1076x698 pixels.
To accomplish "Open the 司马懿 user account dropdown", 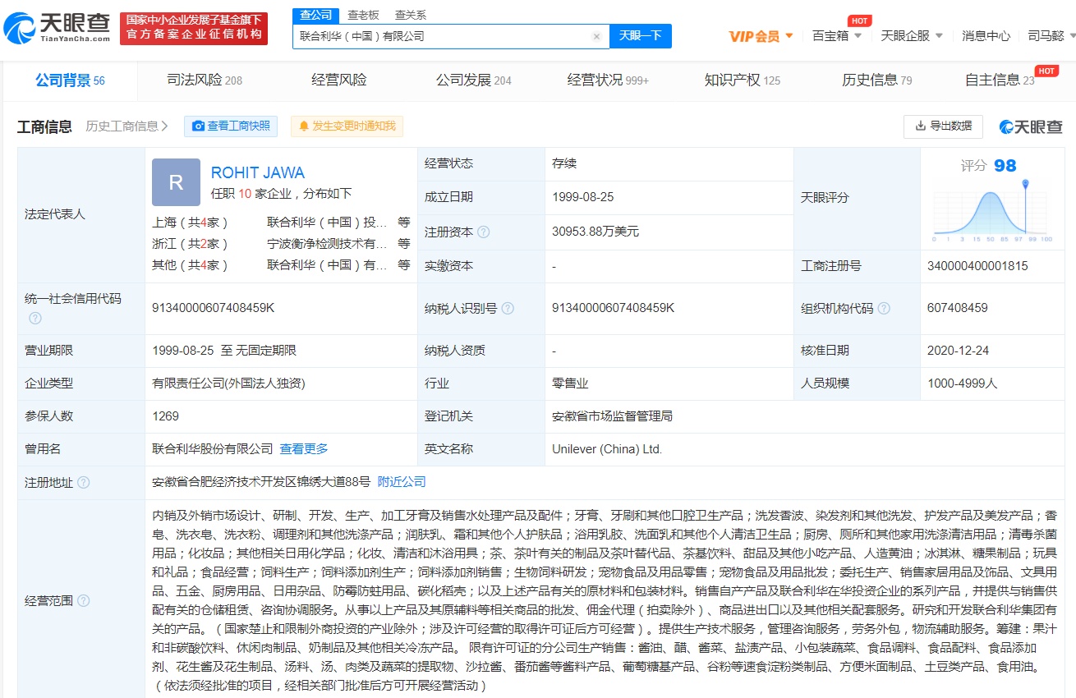I will (1050, 35).
